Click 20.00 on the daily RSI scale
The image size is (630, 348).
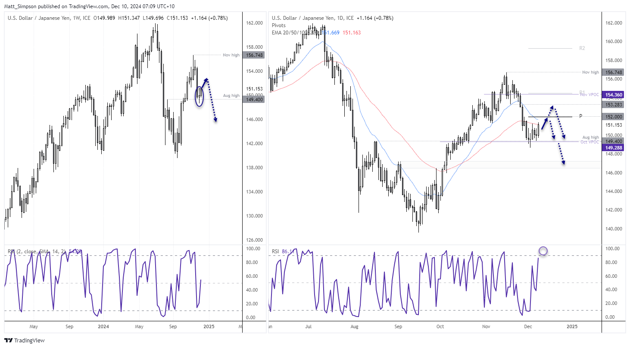coord(611,303)
